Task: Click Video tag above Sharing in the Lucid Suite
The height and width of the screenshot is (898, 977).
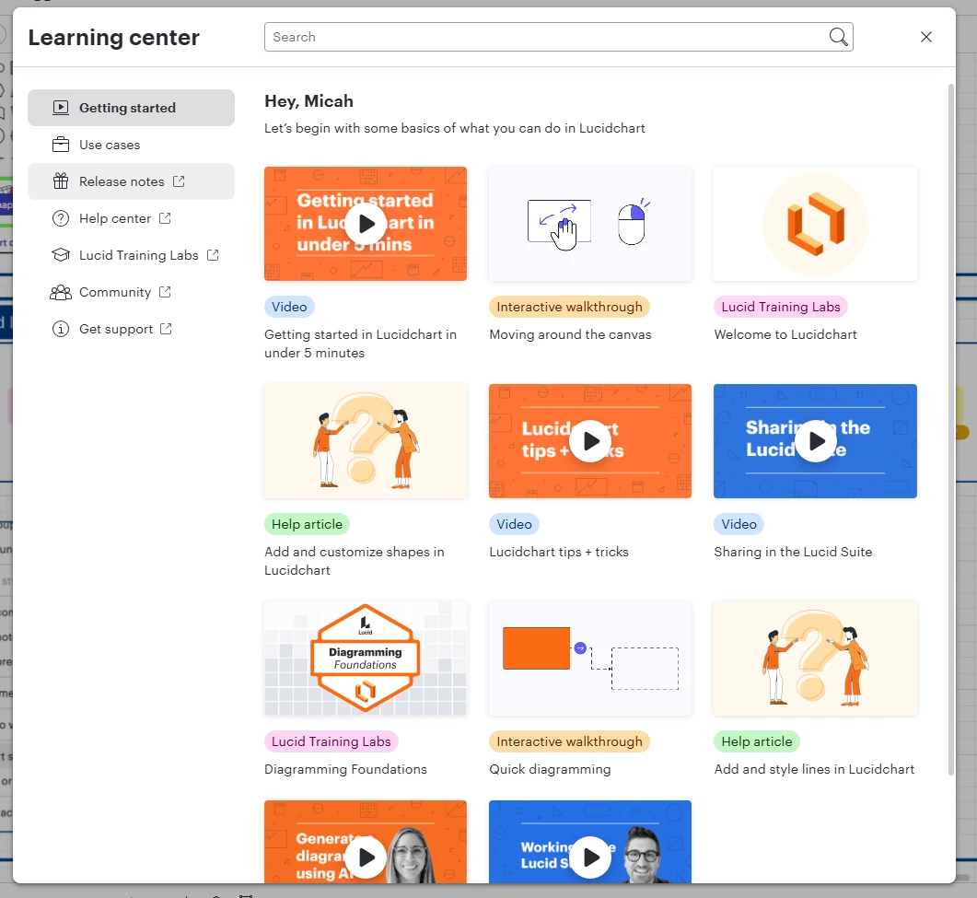Action: [x=739, y=524]
